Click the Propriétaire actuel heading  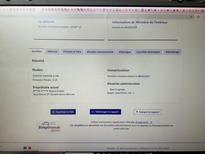(46, 87)
